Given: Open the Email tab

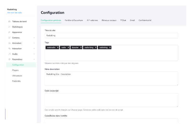Looking at the screenshot, I should pos(132,20).
